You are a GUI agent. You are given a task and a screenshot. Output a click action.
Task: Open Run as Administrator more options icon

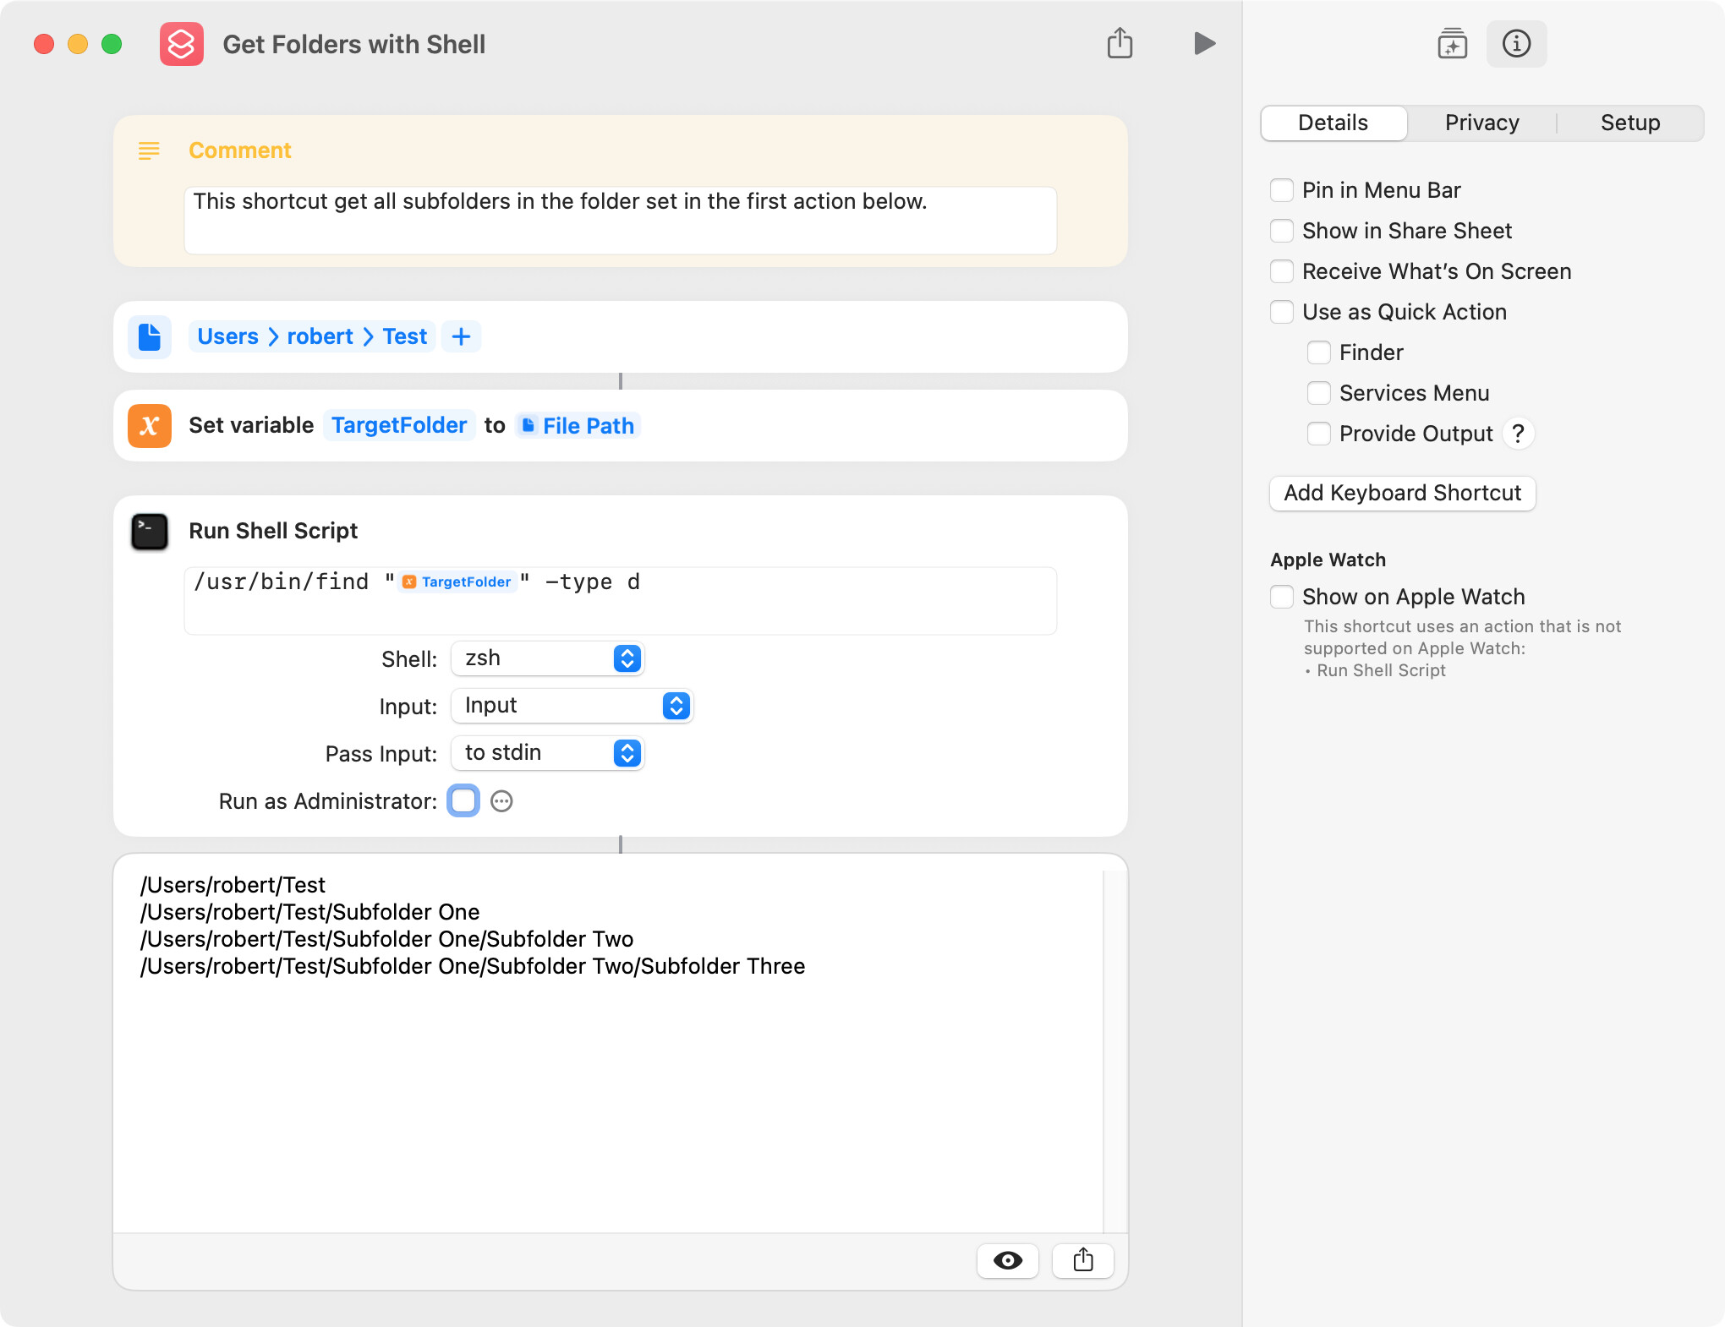501,801
